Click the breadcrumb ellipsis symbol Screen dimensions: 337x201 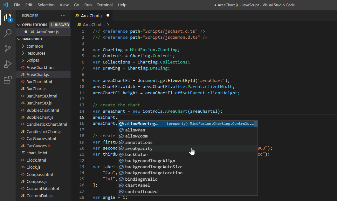click(x=112, y=25)
